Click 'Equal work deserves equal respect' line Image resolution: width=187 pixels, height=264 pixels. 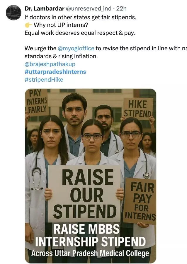(x=80, y=33)
